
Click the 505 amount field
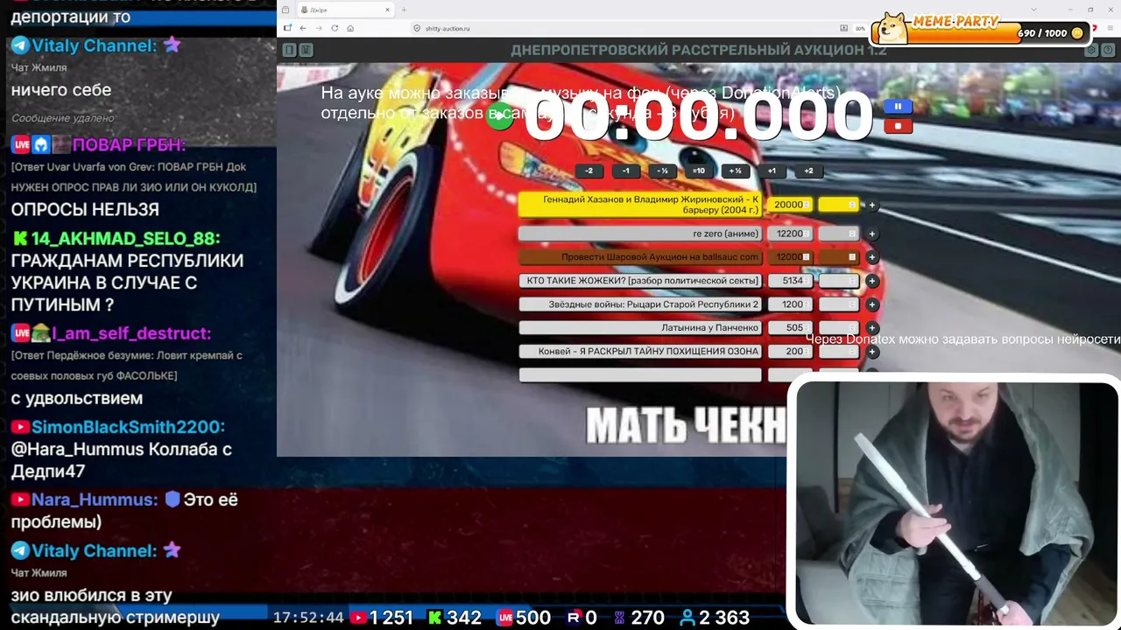click(x=790, y=328)
